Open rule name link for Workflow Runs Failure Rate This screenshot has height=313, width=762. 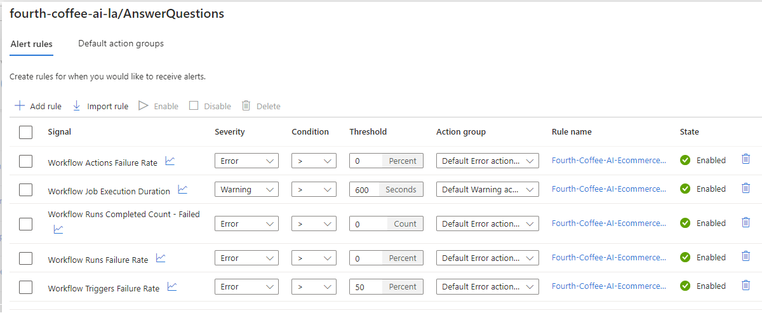tap(609, 257)
